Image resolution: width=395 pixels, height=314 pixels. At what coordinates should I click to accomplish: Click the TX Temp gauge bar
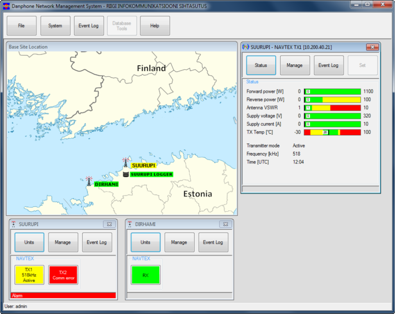[x=332, y=132]
